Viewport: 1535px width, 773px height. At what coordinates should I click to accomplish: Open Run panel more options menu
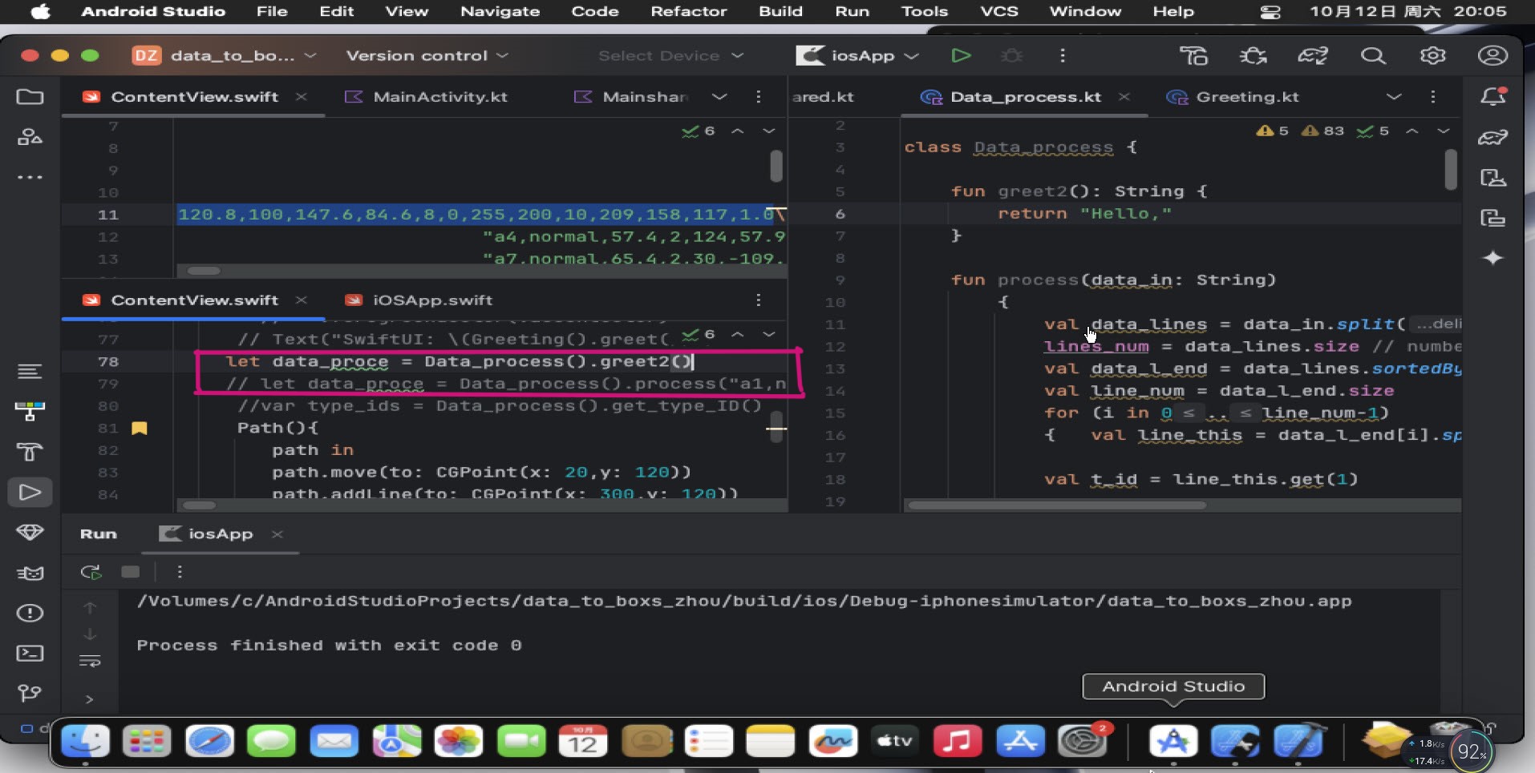180,572
